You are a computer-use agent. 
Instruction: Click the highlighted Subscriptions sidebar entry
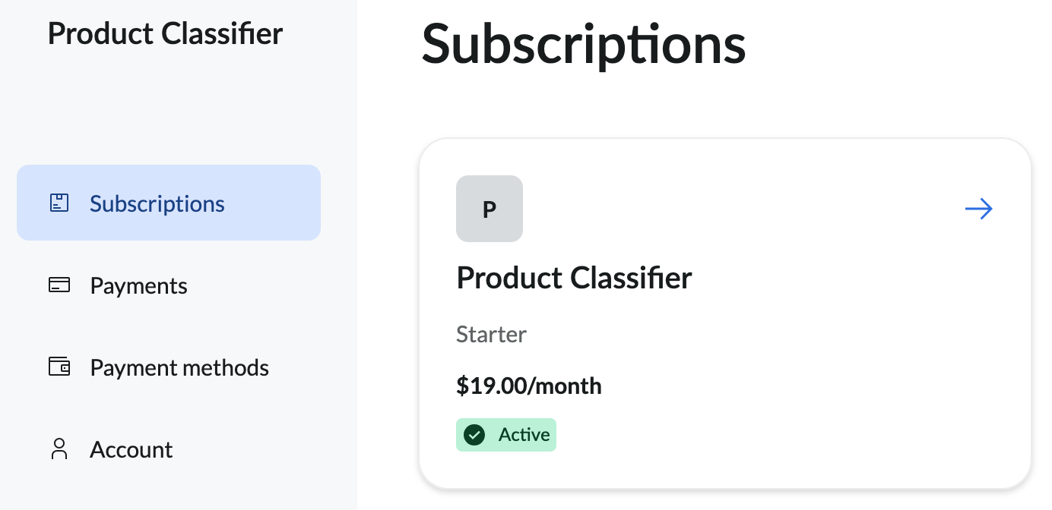click(169, 203)
